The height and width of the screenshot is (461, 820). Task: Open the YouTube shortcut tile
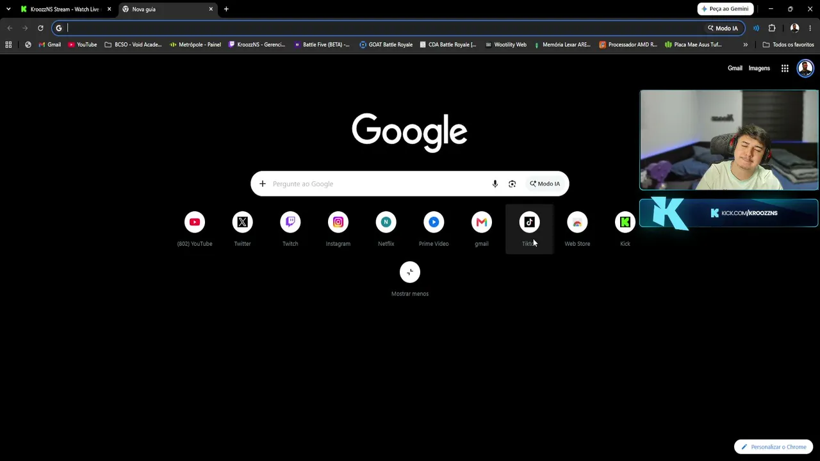(x=195, y=229)
